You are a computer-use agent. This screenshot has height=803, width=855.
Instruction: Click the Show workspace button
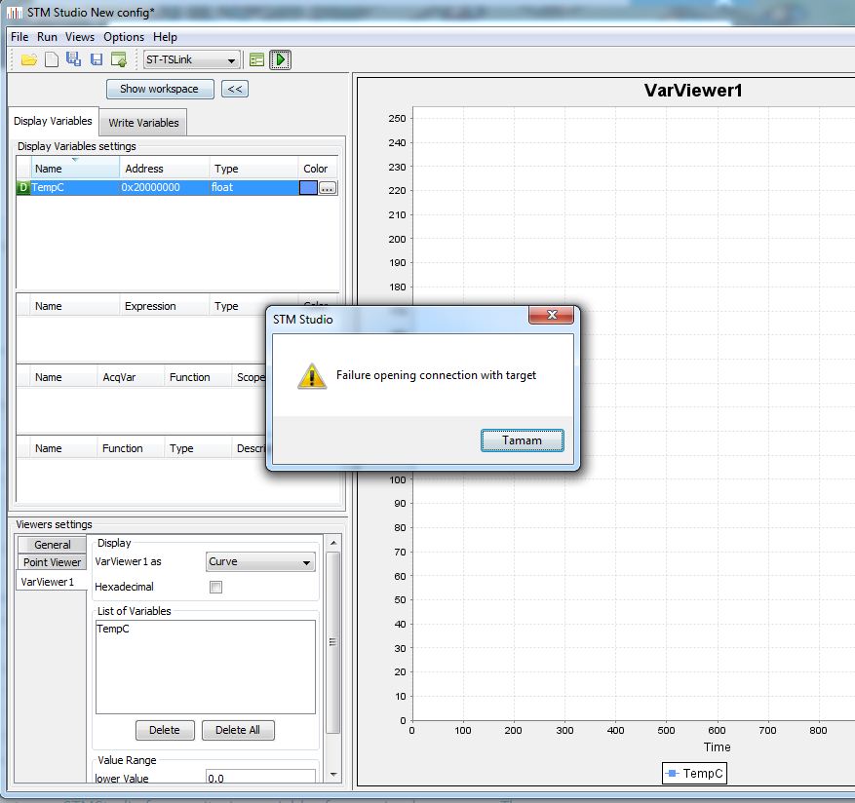[160, 89]
